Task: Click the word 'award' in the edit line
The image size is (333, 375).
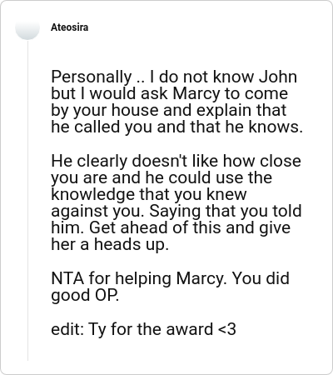Action: (x=188, y=329)
